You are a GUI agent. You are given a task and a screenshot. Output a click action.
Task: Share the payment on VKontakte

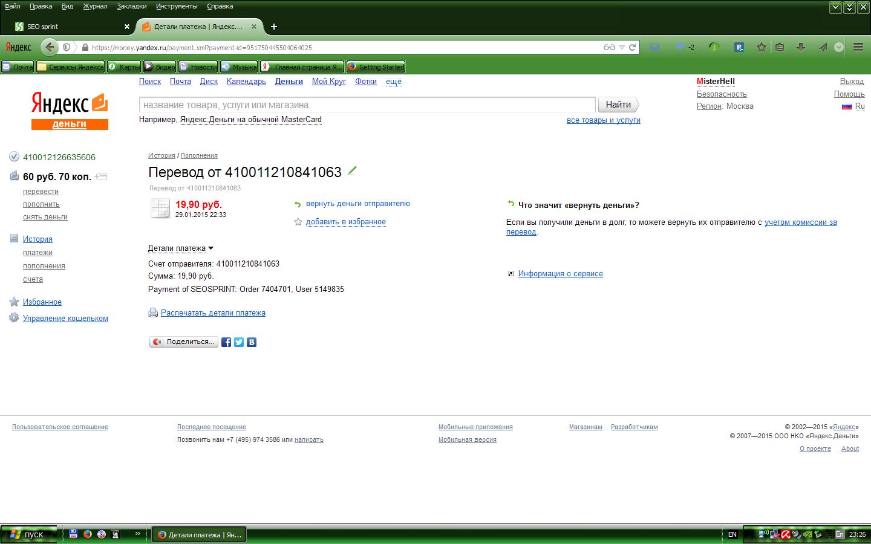(252, 342)
